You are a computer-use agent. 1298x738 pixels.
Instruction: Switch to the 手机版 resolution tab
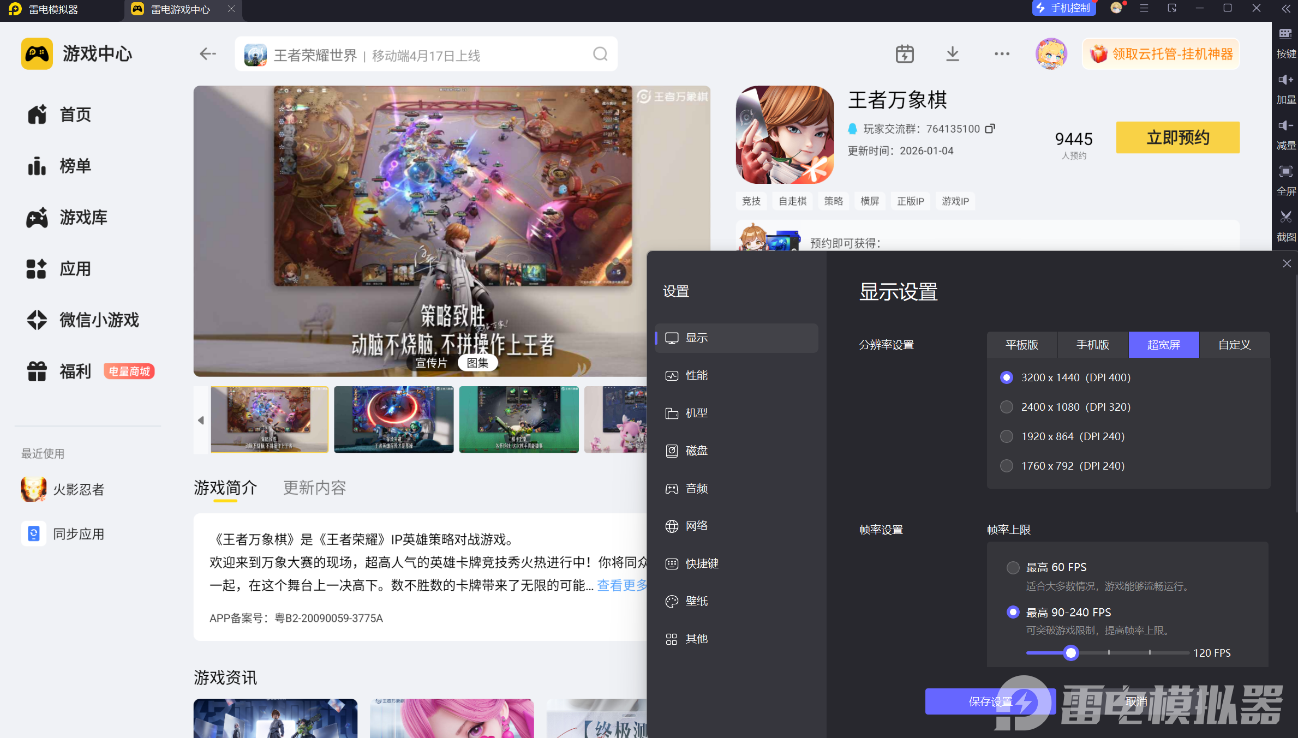[1093, 345]
